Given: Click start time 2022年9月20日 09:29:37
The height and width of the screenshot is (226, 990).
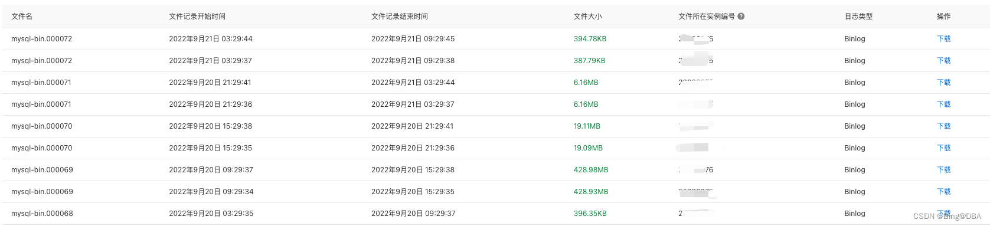Looking at the screenshot, I should pyautogui.click(x=211, y=170).
